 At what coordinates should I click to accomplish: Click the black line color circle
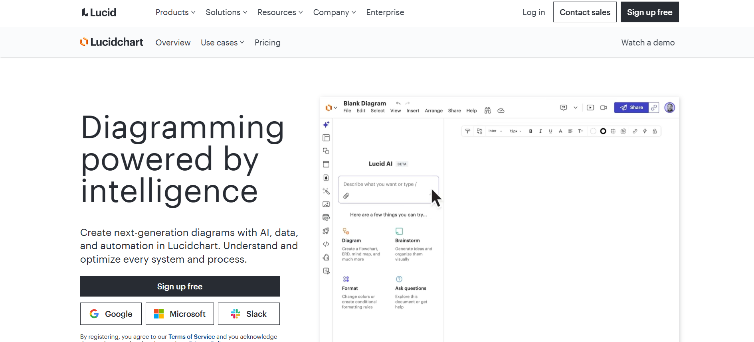pyautogui.click(x=603, y=131)
